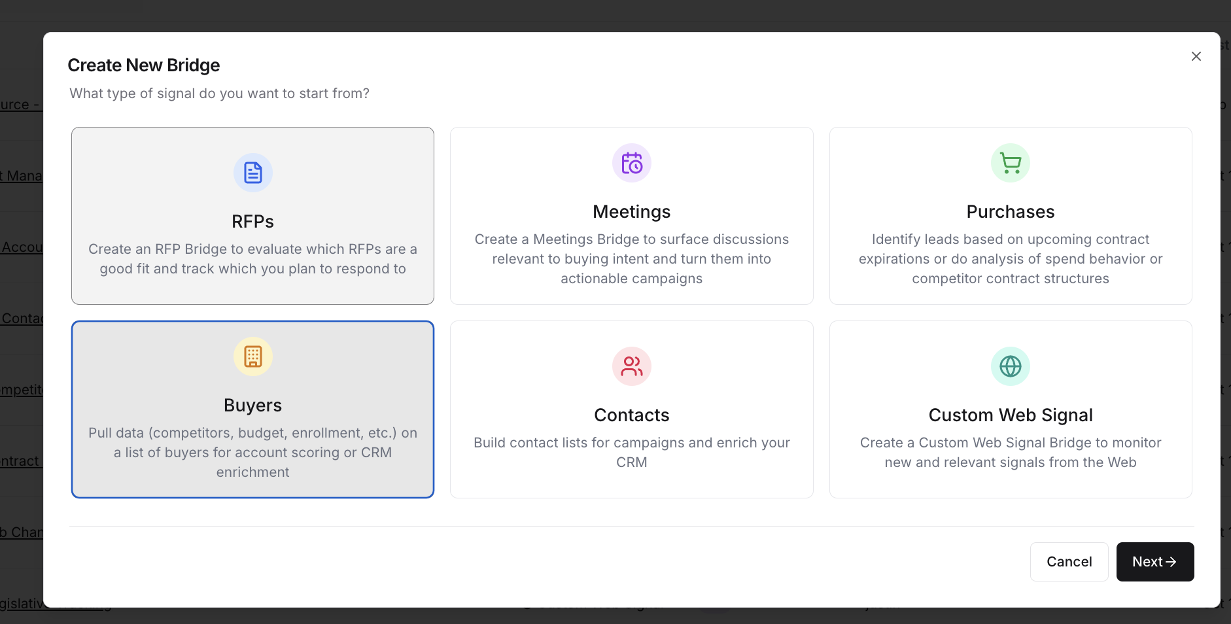Click the Contacts people icon
The height and width of the screenshot is (624, 1231).
click(631, 366)
